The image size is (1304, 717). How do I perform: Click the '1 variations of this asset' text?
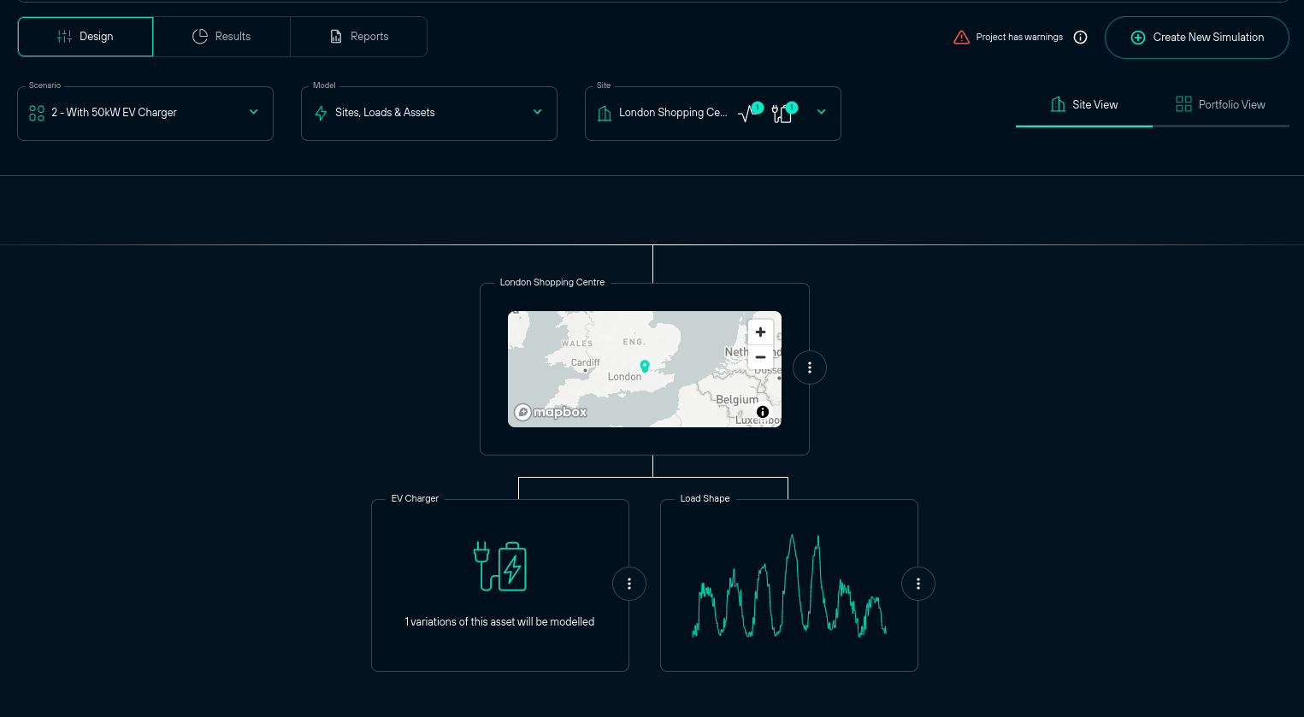click(499, 622)
